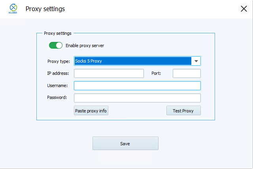Open the Socks 5 Proxy combo box

[132, 61]
